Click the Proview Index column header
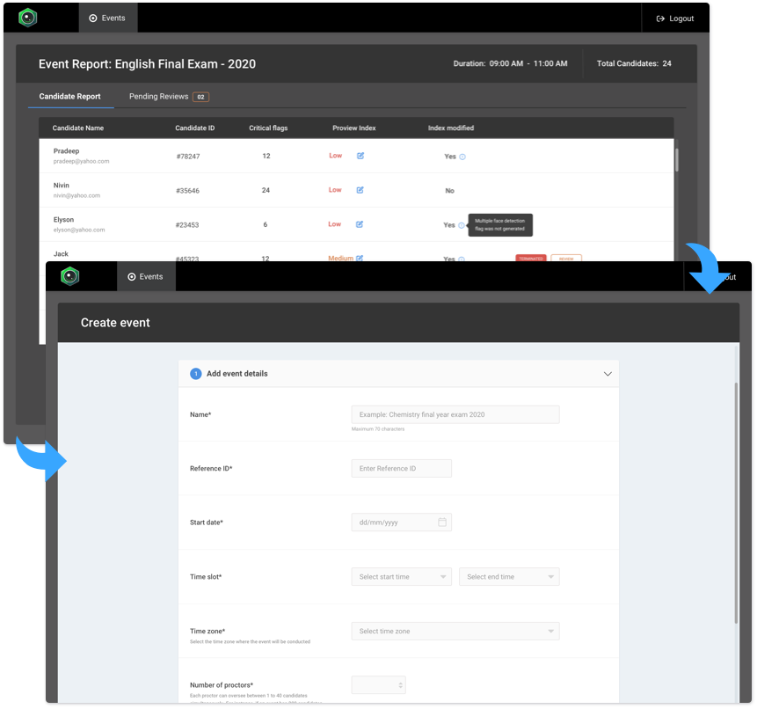Screen dimensions: 757x709 (x=353, y=128)
